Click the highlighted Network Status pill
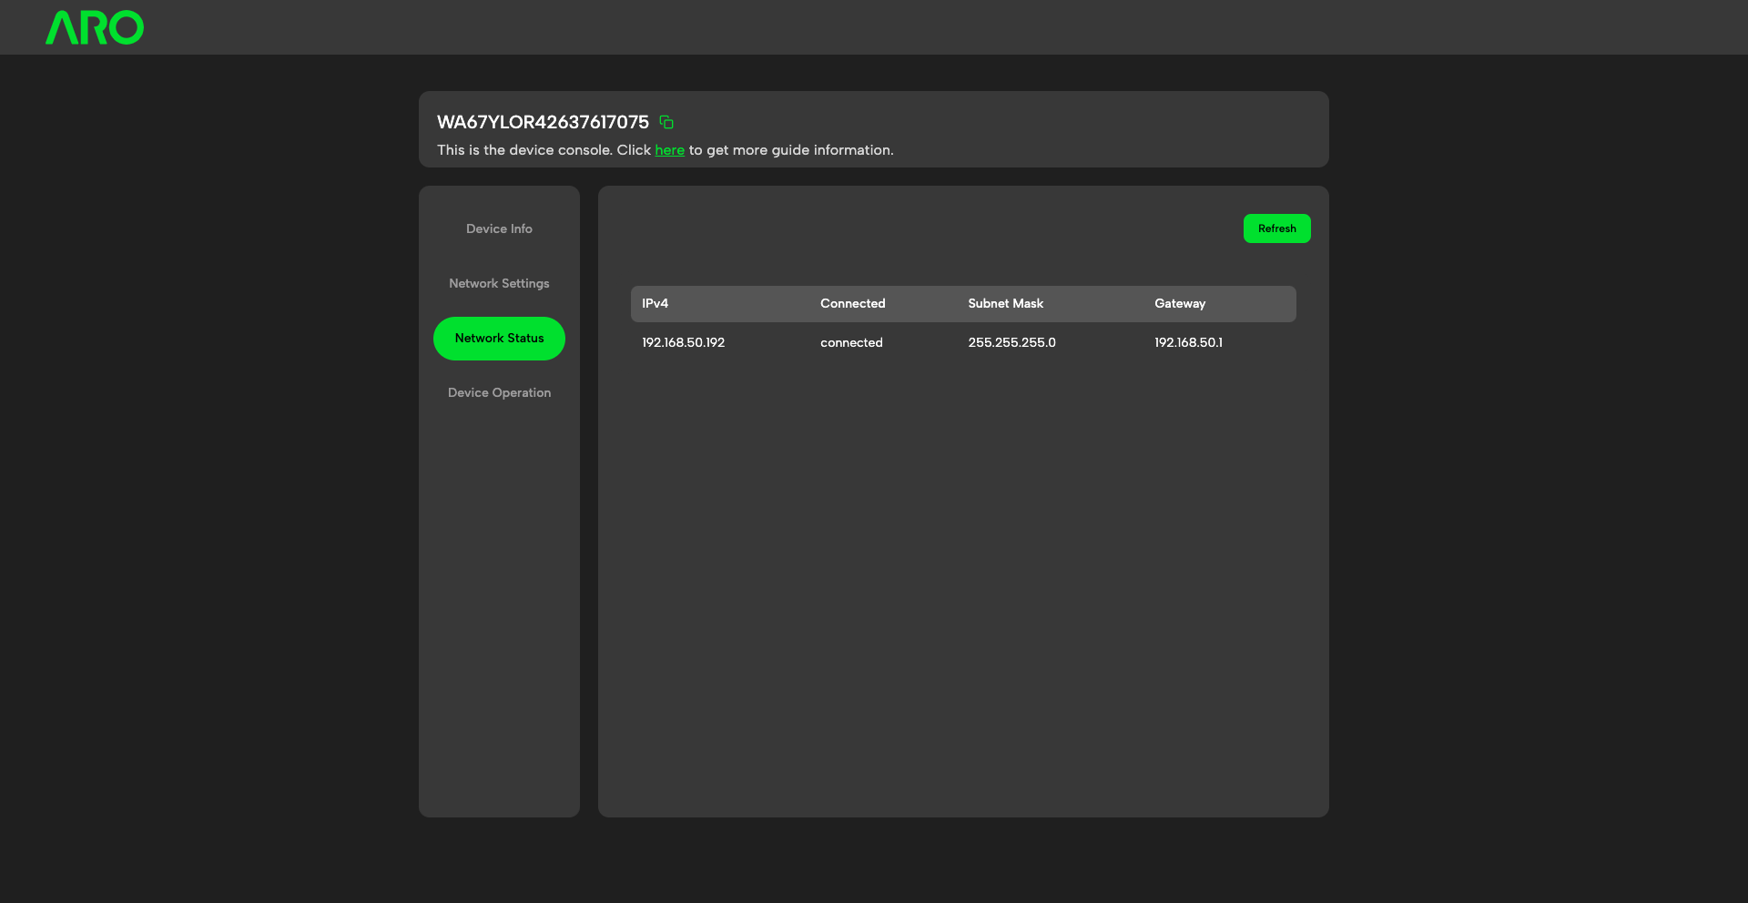1748x903 pixels. [x=499, y=338]
